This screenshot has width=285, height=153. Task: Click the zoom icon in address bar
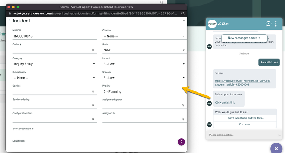tap(183, 13)
